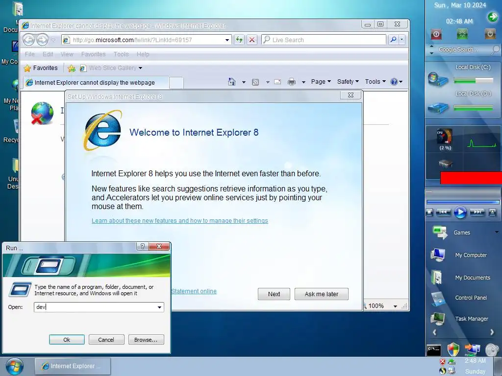Screen dimensions: 502x376
Task: Click the sidebar brown power icon
Action: 490,34
